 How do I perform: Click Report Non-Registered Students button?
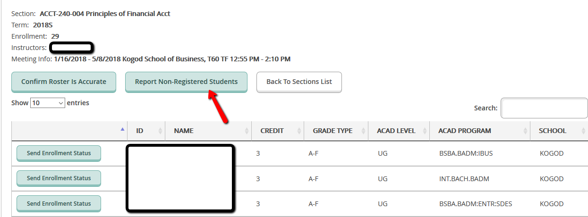pyautogui.click(x=186, y=82)
